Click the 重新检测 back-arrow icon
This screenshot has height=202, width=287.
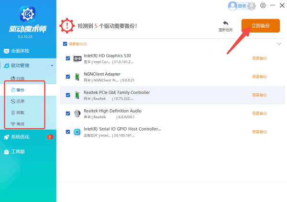225,23
